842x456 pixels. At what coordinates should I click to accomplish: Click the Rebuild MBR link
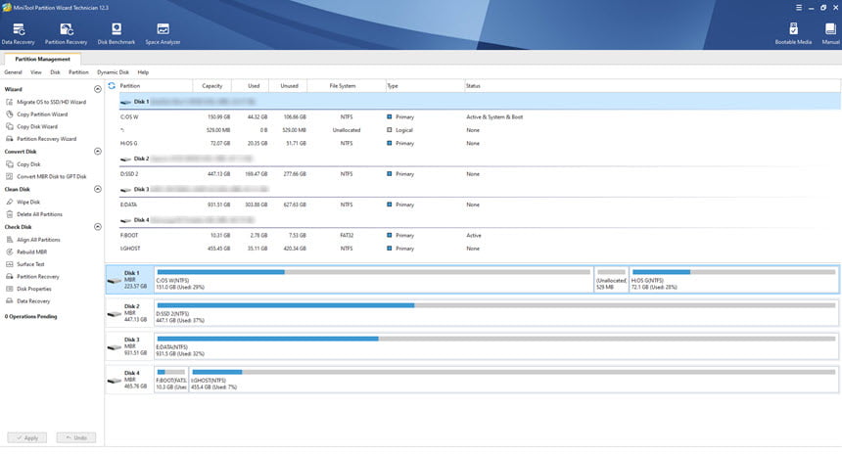tap(31, 252)
